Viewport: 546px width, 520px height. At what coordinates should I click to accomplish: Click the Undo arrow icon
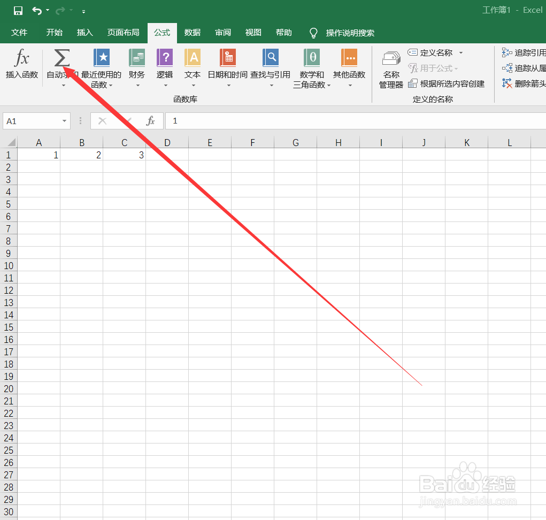37,11
